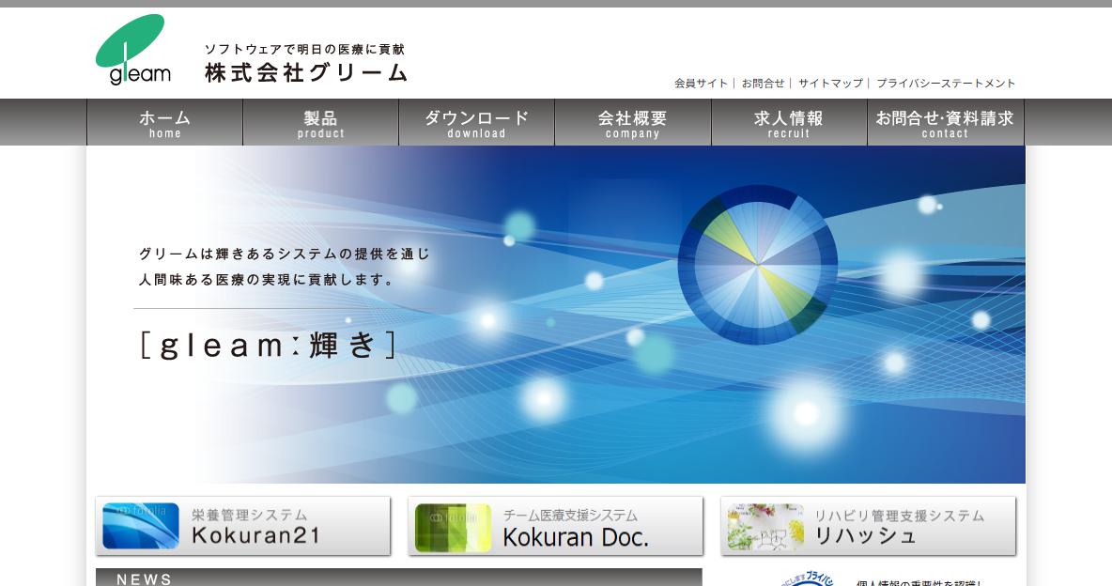The image size is (1112, 586).
Task: Open お問合せ・資料請求 contact menu
Action: coord(946,123)
